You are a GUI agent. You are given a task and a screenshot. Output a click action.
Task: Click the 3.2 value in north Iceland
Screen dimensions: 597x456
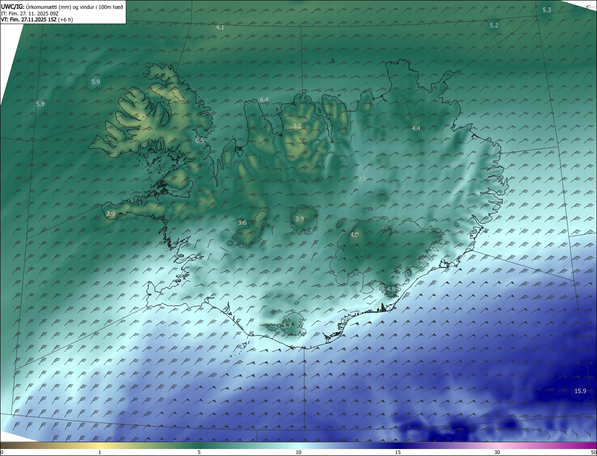click(x=297, y=126)
